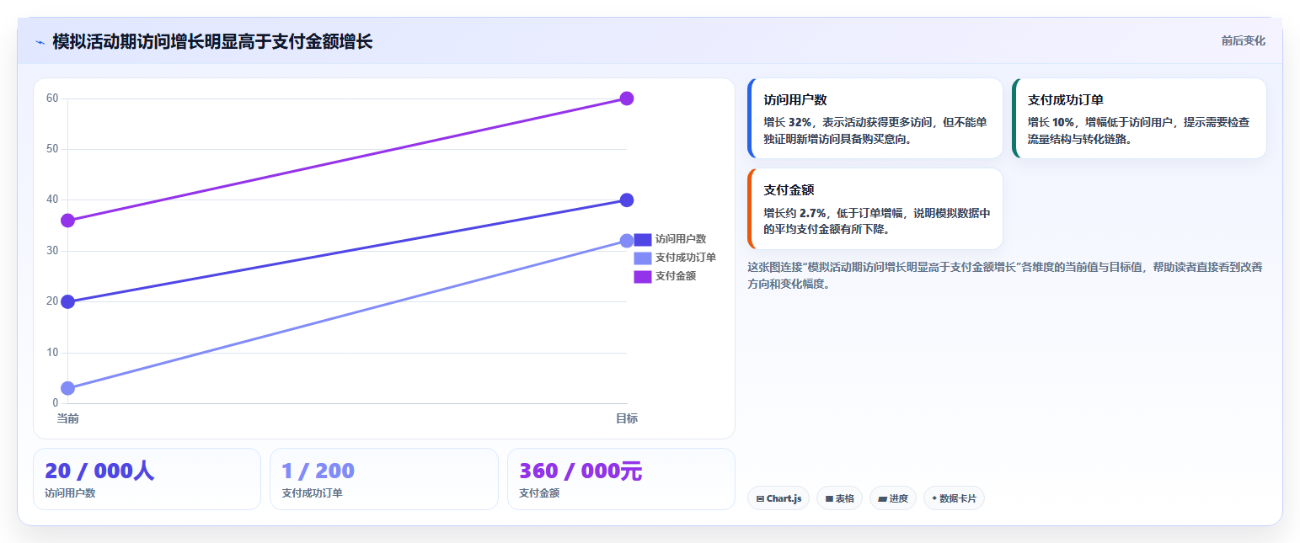The width and height of the screenshot is (1300, 543).
Task: Open the 支付金额 insight card heading
Action: click(x=789, y=190)
